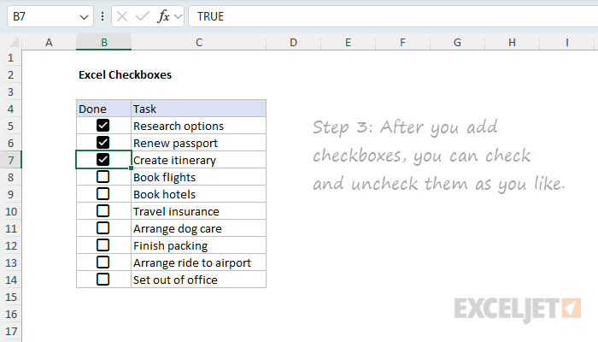Select column G header
Viewport: 598px width, 342px height.
(457, 42)
